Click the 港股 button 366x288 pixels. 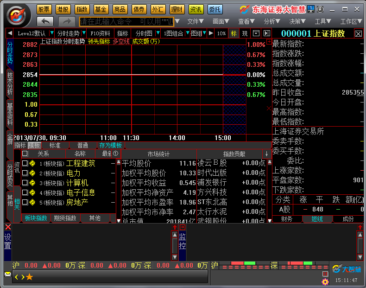coord(63,9)
